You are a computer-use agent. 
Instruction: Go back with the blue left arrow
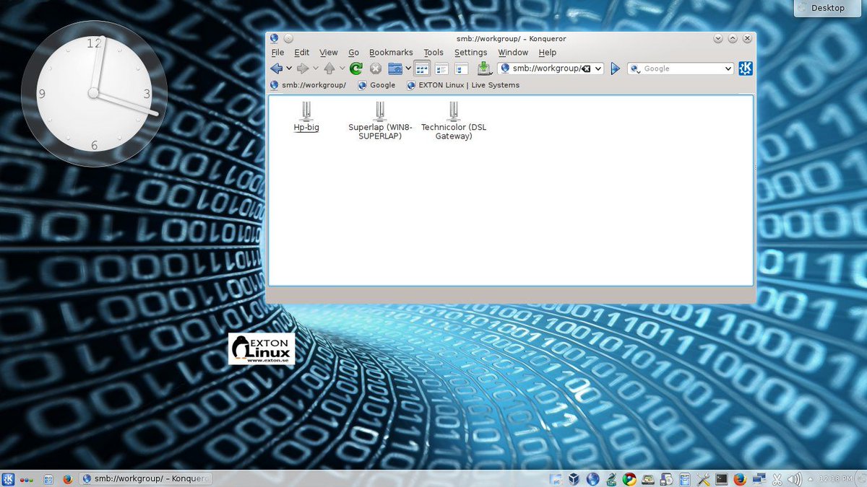point(276,69)
